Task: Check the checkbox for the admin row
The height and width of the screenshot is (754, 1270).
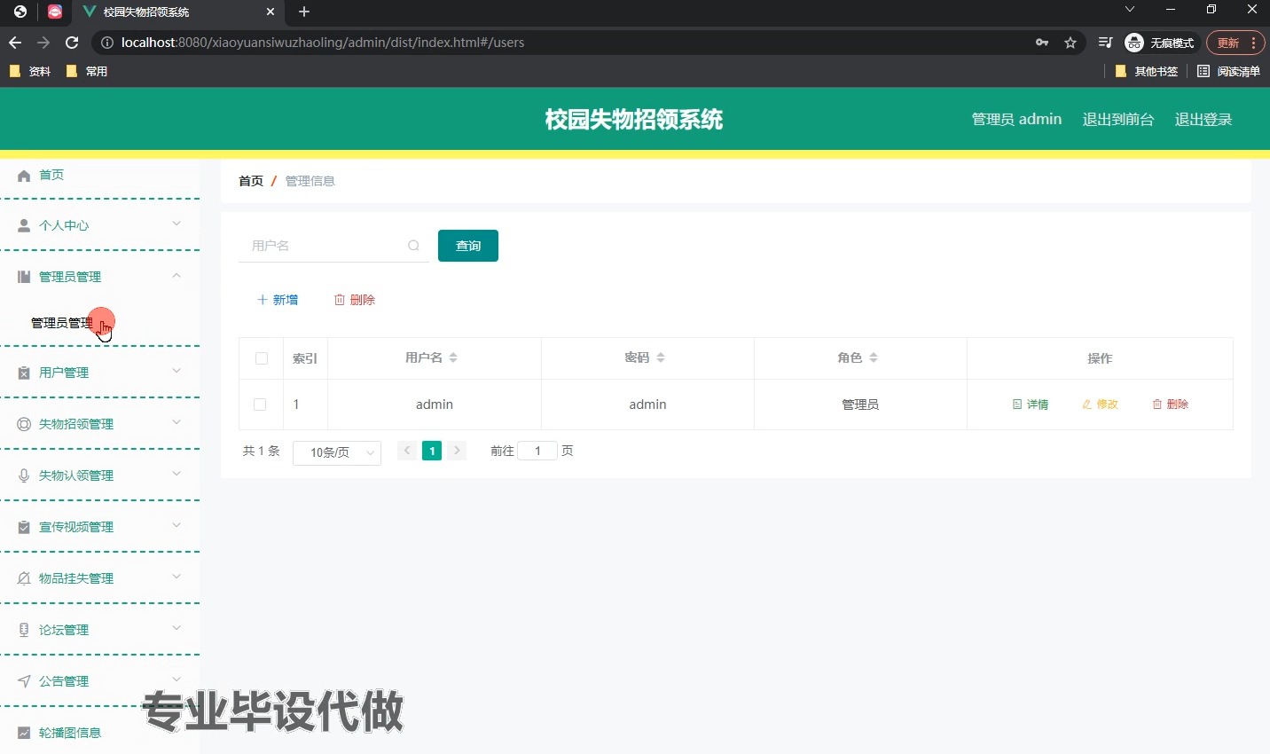Action: pos(260,404)
